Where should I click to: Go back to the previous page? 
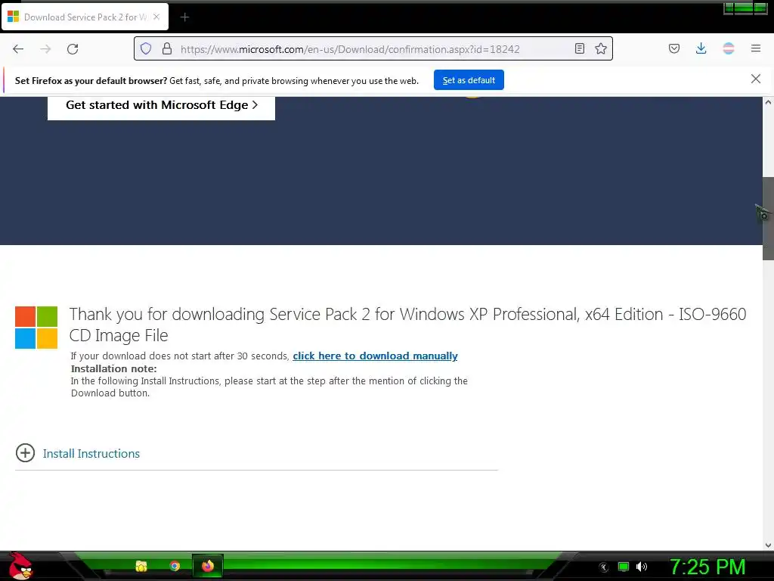pos(18,49)
